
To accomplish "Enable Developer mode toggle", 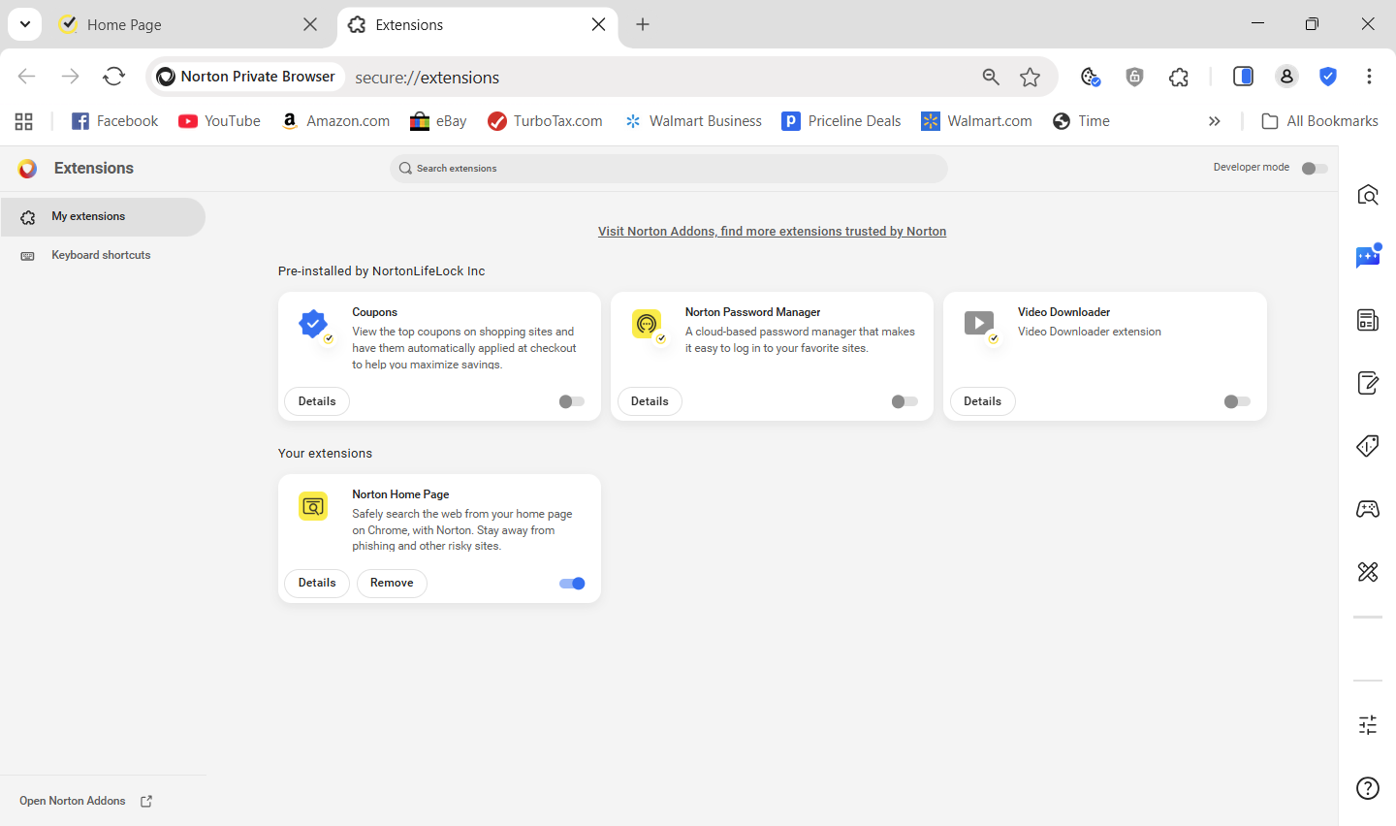I will 1315,169.
